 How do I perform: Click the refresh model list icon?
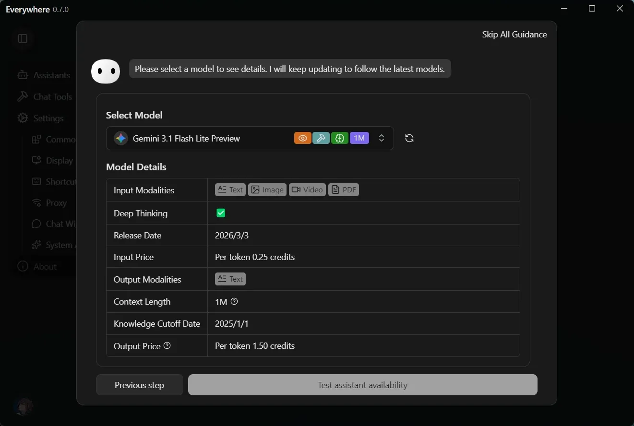click(x=409, y=138)
